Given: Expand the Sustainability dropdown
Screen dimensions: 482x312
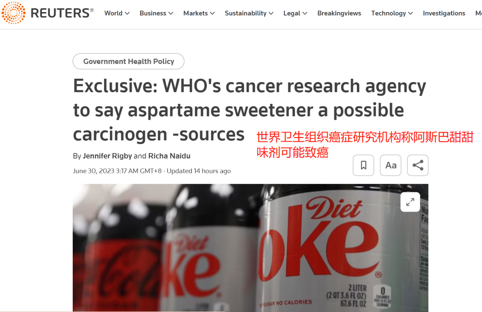Looking at the screenshot, I should (x=249, y=13).
